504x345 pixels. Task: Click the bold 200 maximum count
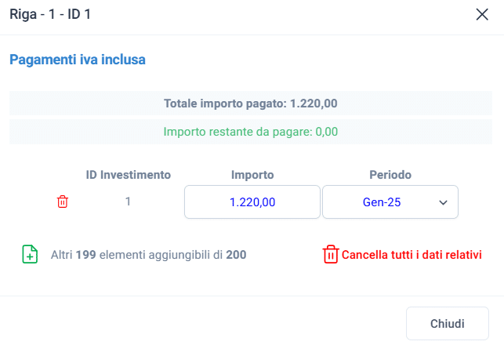[x=237, y=254]
